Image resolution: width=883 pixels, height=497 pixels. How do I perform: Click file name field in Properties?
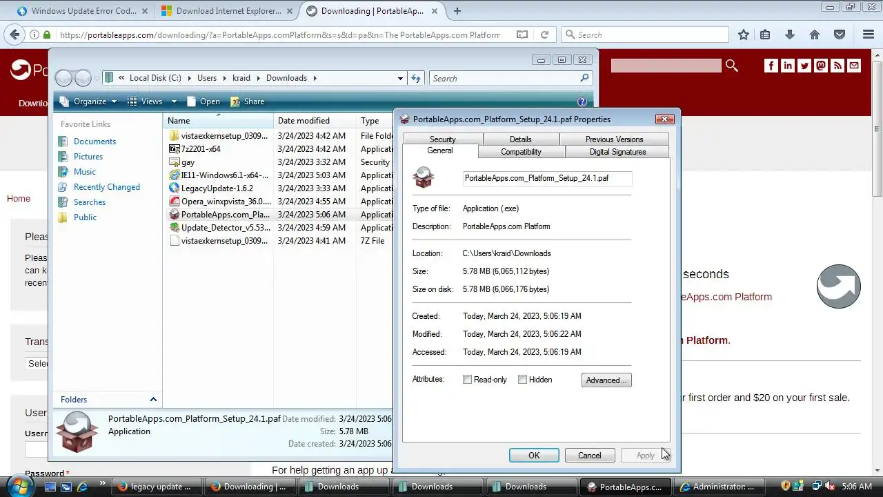(547, 178)
